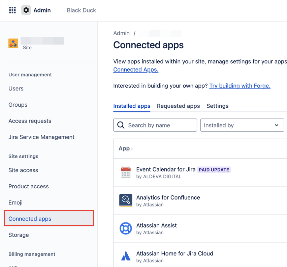Click the User management section heading
287x267 pixels.
click(x=30, y=75)
